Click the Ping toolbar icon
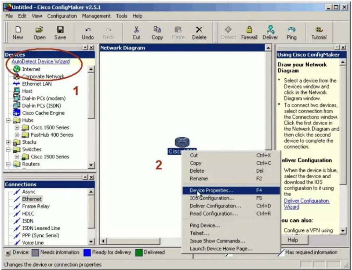 click(292, 29)
